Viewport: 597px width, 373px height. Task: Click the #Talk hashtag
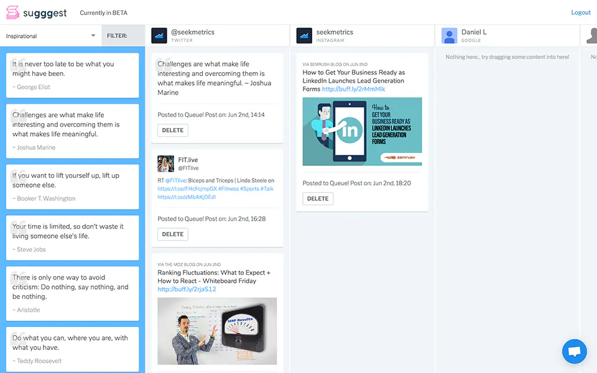coord(267,189)
